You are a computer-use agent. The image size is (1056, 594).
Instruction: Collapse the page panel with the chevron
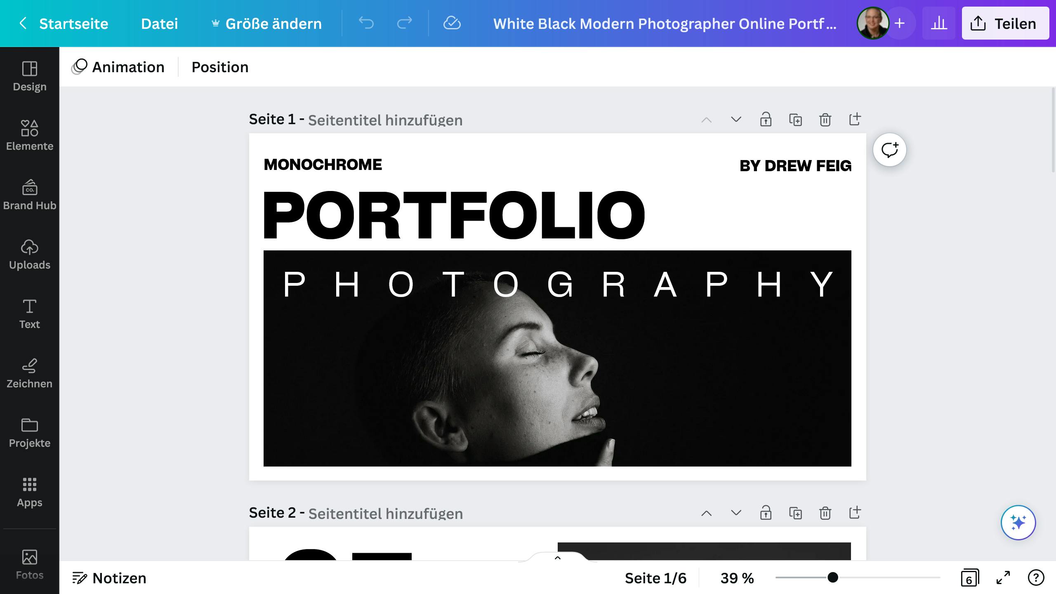click(x=558, y=558)
